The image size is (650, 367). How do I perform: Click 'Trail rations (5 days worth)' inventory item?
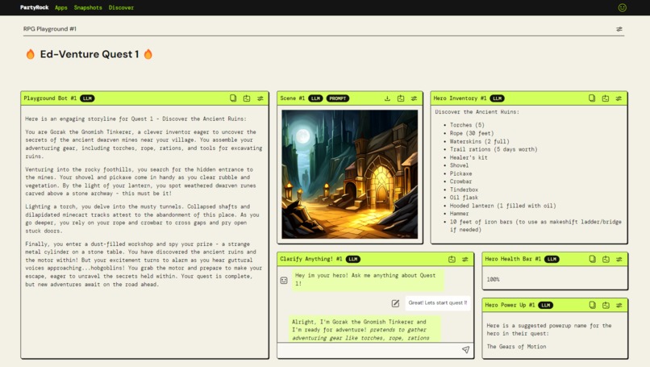pos(494,149)
